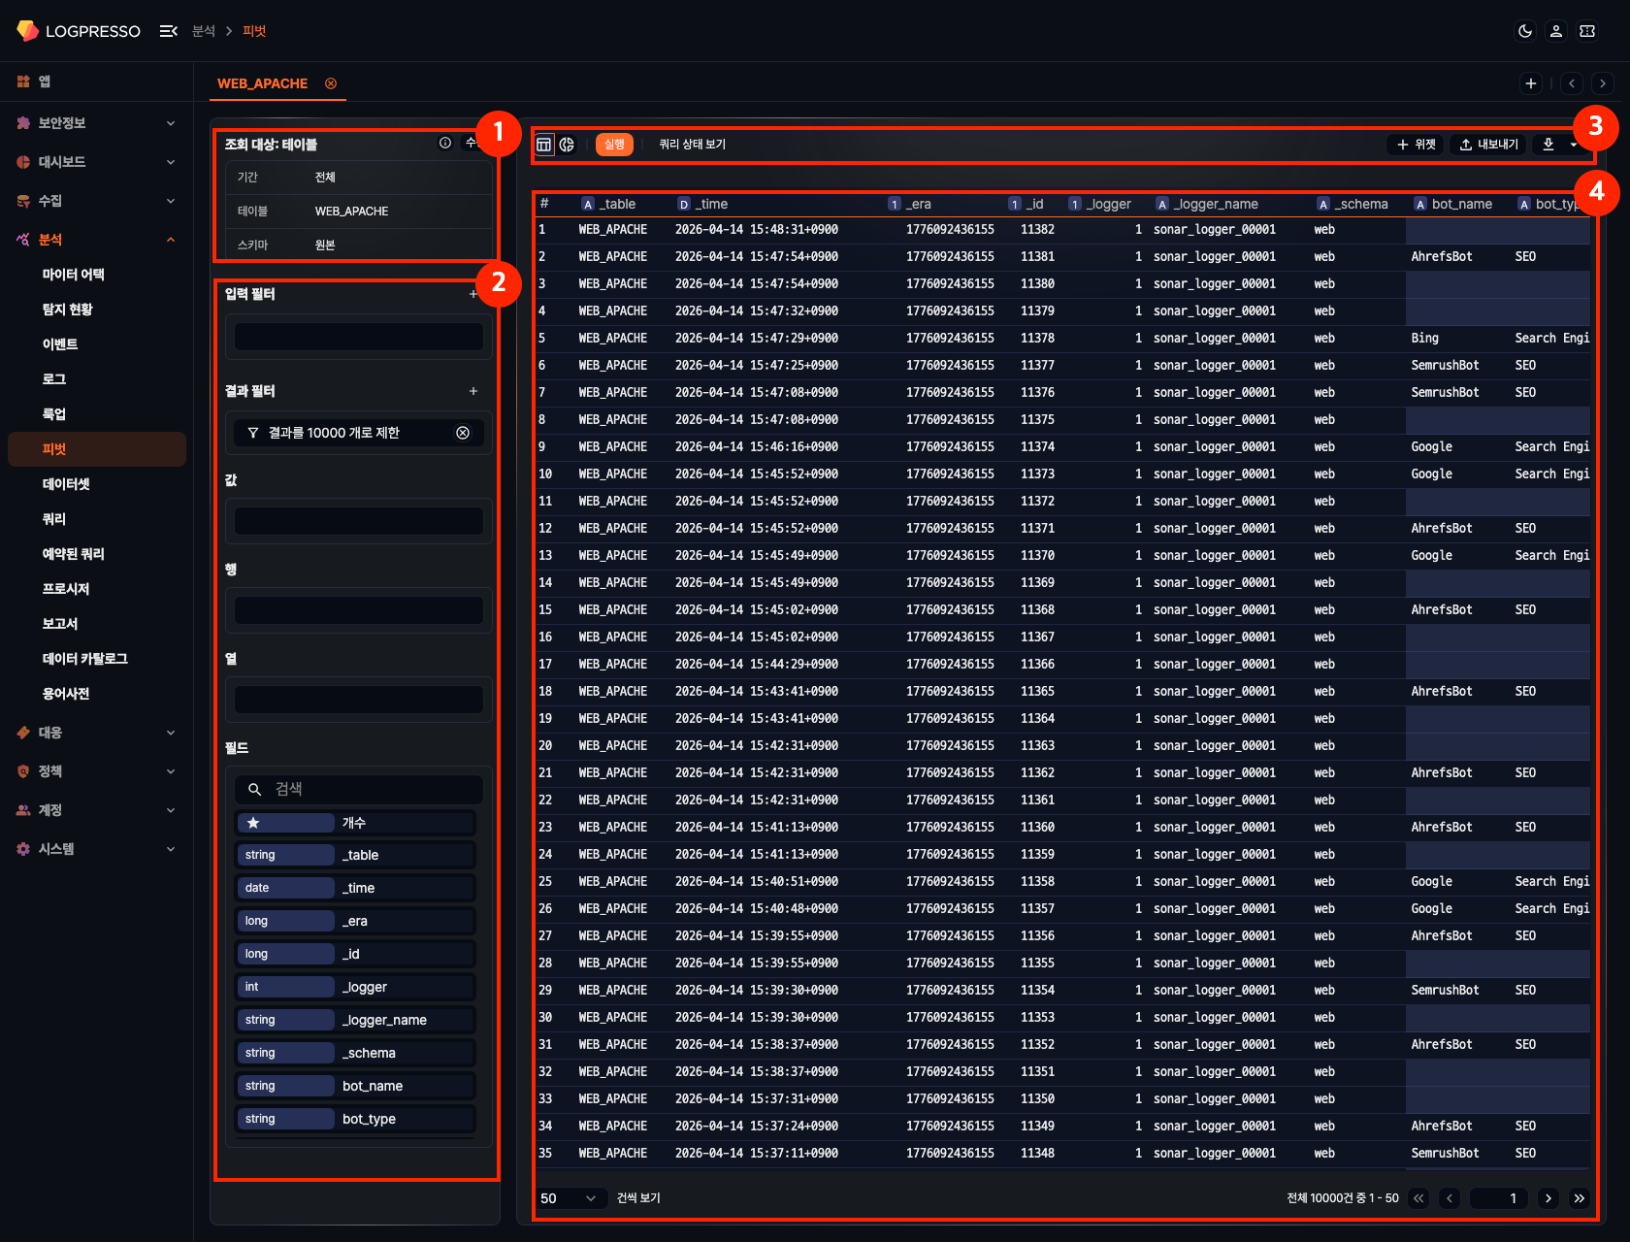Toggle dark mode with the moon icon
Viewport: 1630px width, 1242px height.
click(1525, 31)
